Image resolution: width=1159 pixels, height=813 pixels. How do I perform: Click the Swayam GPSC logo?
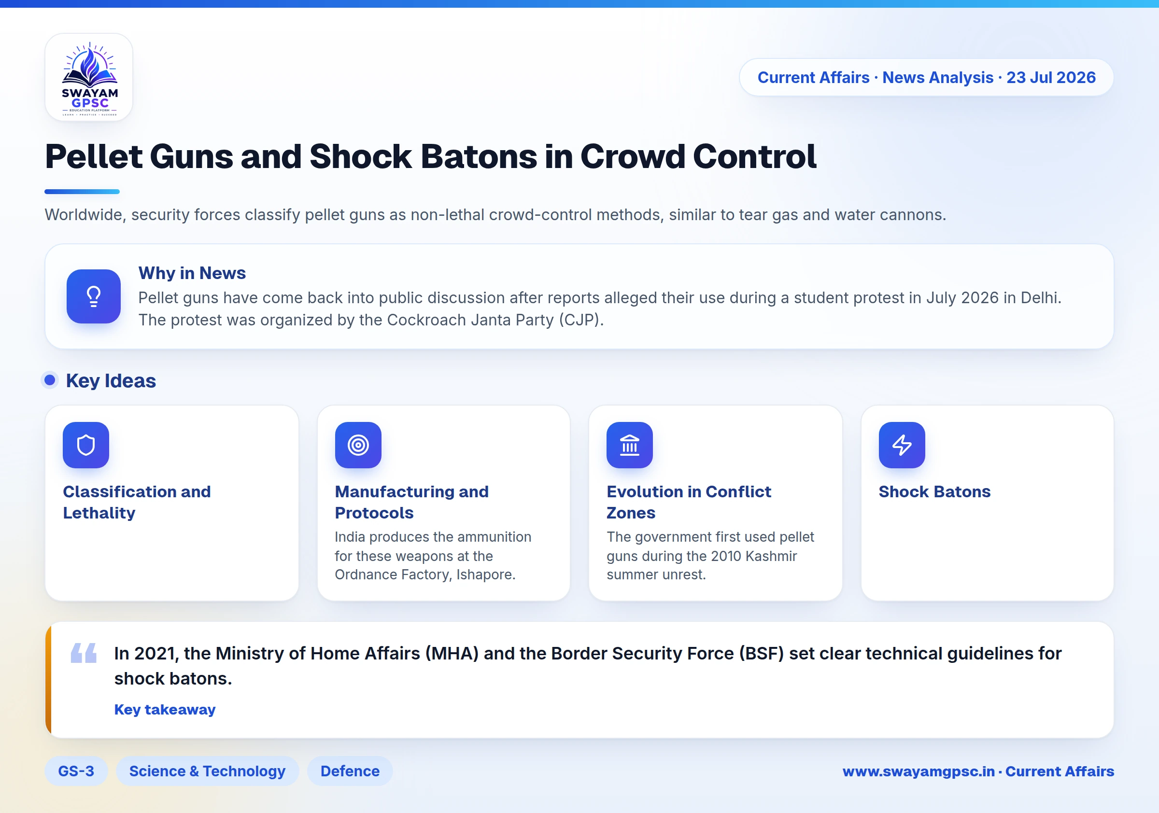coord(89,77)
